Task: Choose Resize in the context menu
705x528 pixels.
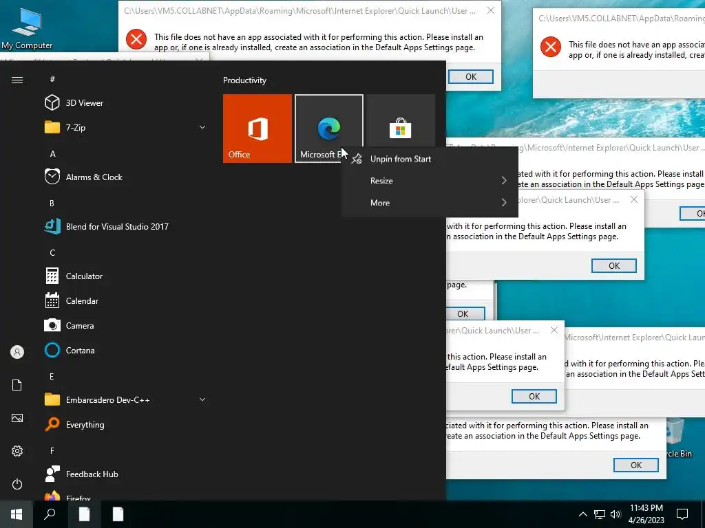Action: pyautogui.click(x=430, y=181)
